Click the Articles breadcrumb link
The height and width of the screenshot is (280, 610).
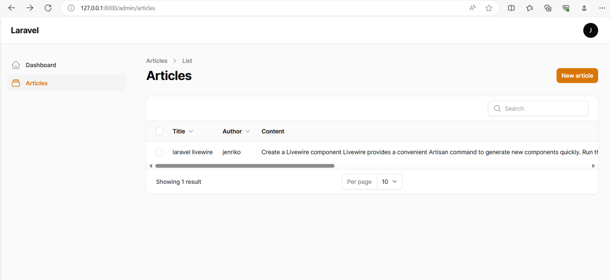pos(157,60)
